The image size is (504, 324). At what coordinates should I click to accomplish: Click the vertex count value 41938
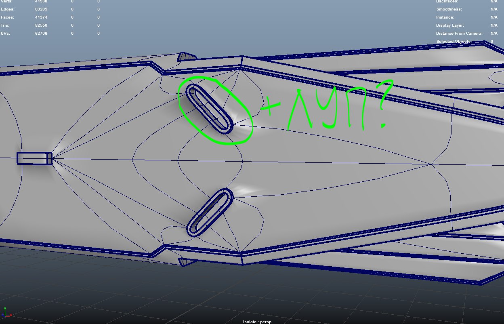[x=41, y=2]
